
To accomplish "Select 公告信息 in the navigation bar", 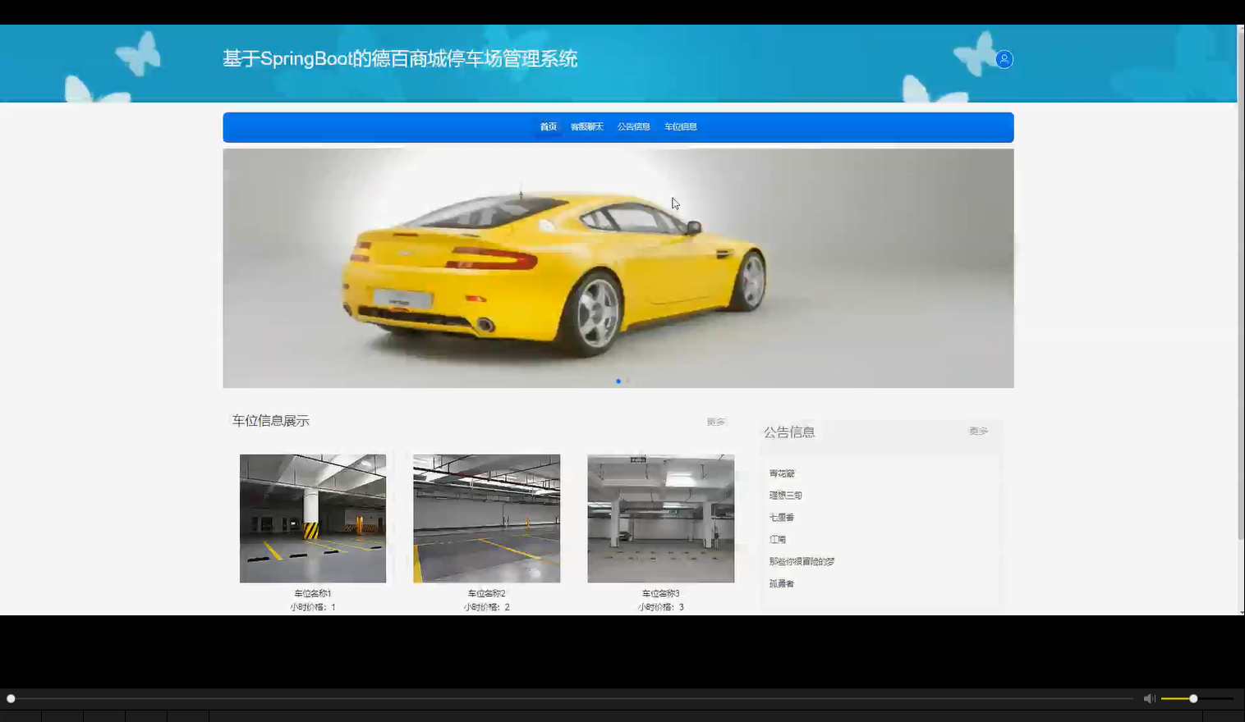I will click(633, 126).
